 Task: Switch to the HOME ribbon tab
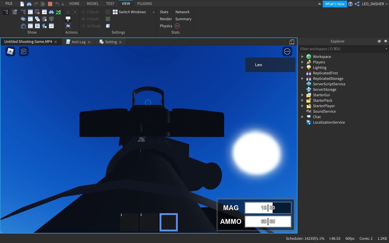[x=74, y=3]
